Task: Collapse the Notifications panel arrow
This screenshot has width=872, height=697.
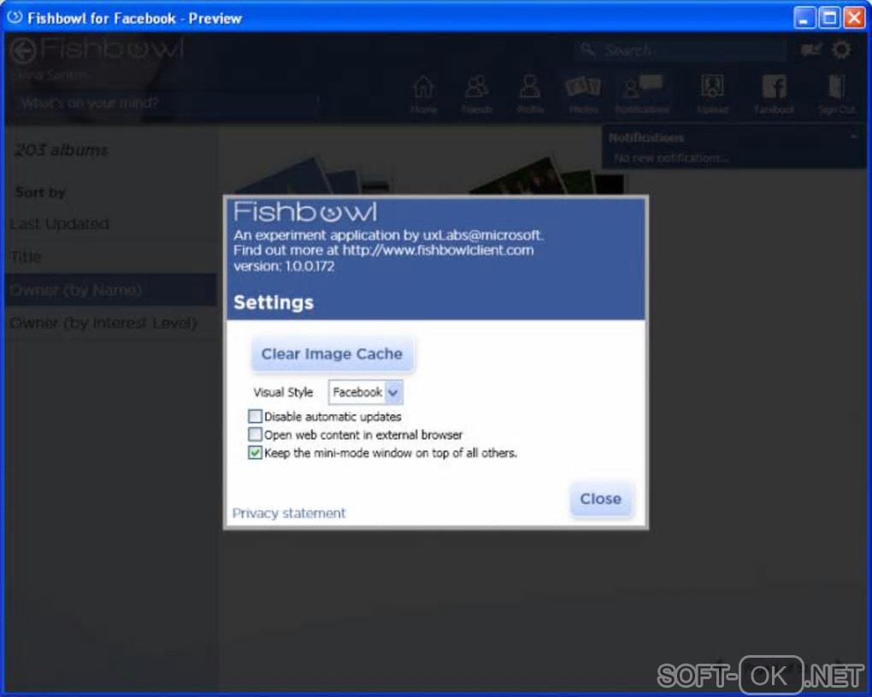Action: [854, 136]
